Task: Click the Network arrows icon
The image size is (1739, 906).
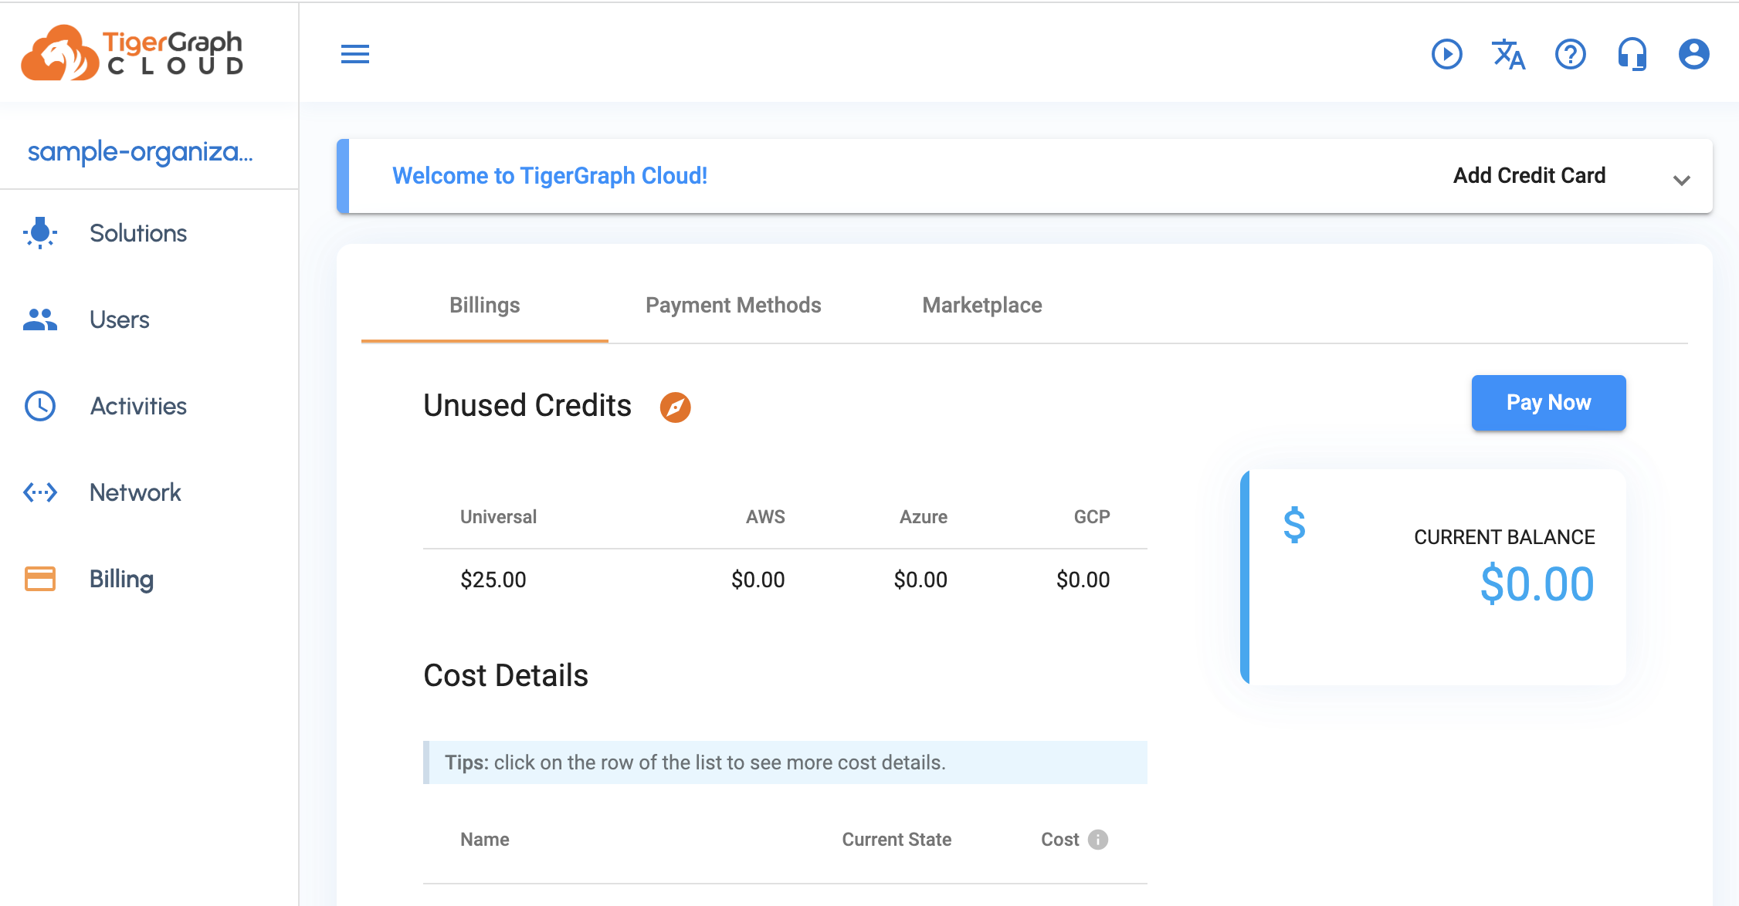Action: pyautogui.click(x=40, y=492)
